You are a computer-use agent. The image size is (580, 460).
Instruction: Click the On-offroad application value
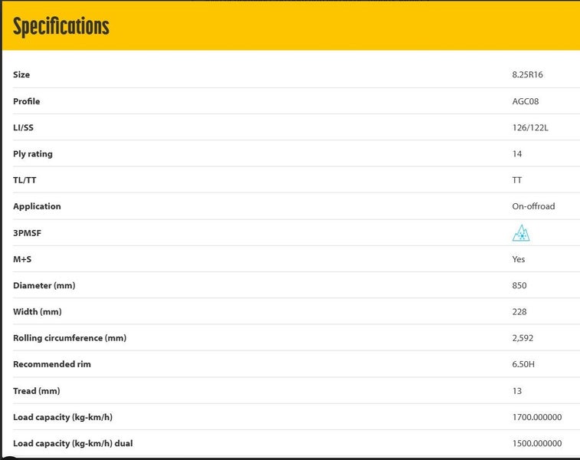coord(533,206)
